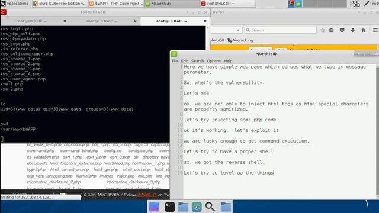Switch to bWAPP PHP Code Injection taskbar window

pyautogui.click(x=116, y=4)
